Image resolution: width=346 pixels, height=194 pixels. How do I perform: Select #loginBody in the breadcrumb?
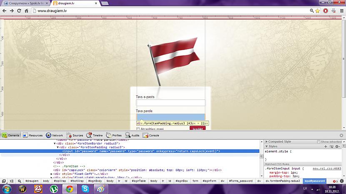coord(95,181)
